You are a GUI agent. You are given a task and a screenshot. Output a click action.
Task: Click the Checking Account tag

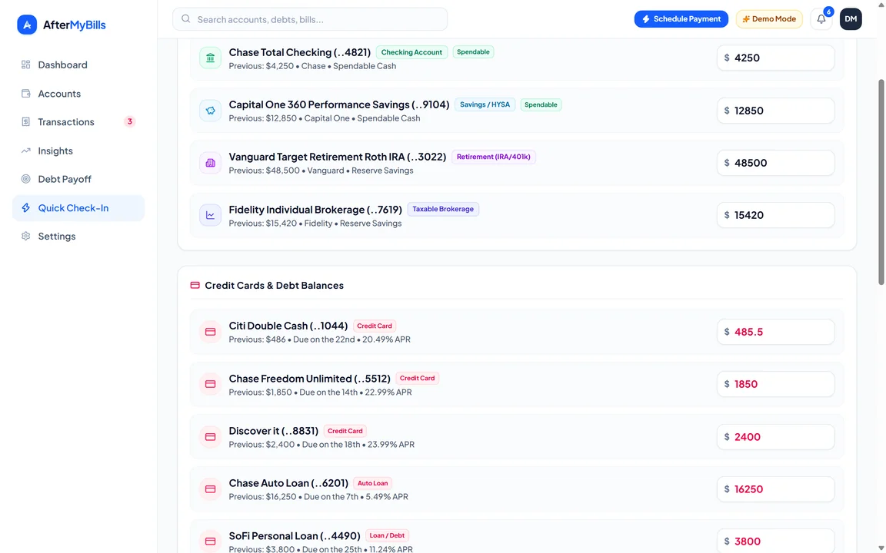411,52
